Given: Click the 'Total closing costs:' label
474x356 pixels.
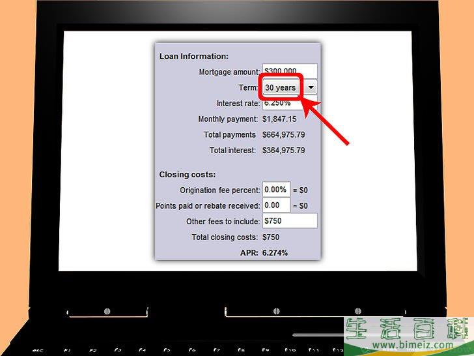Looking at the screenshot, I should click(x=225, y=237).
